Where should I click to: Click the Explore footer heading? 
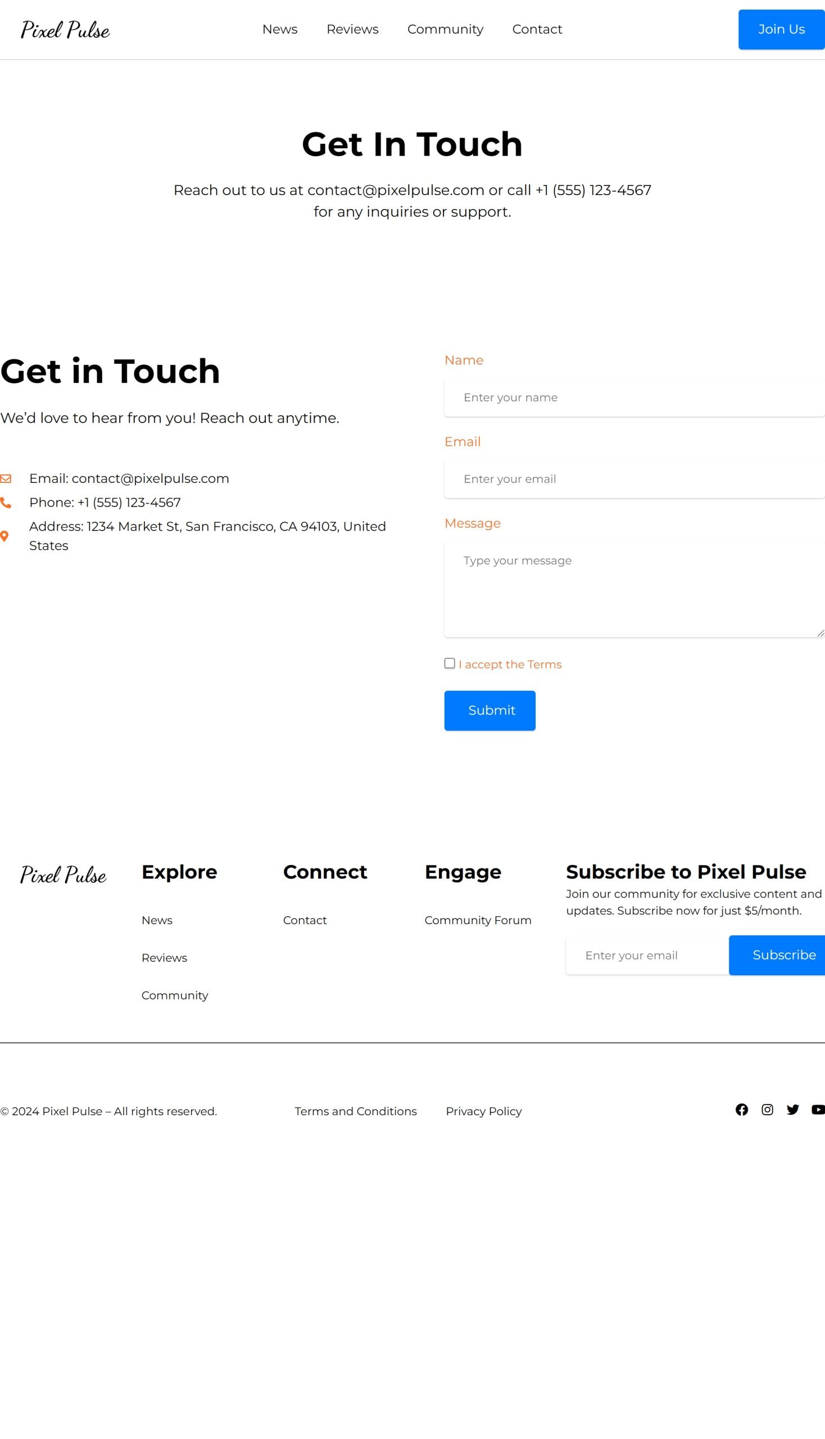(x=180, y=872)
